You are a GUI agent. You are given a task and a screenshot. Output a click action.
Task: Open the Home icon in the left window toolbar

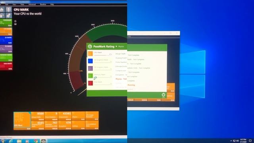tap(2, 10)
